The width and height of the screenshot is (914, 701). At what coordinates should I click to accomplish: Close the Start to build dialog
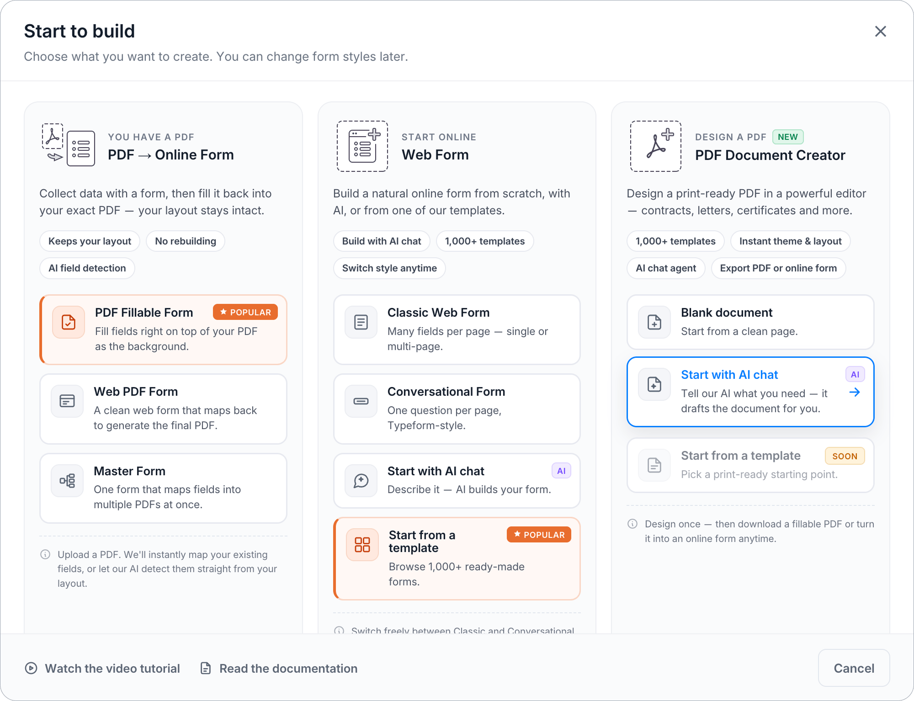tap(880, 31)
